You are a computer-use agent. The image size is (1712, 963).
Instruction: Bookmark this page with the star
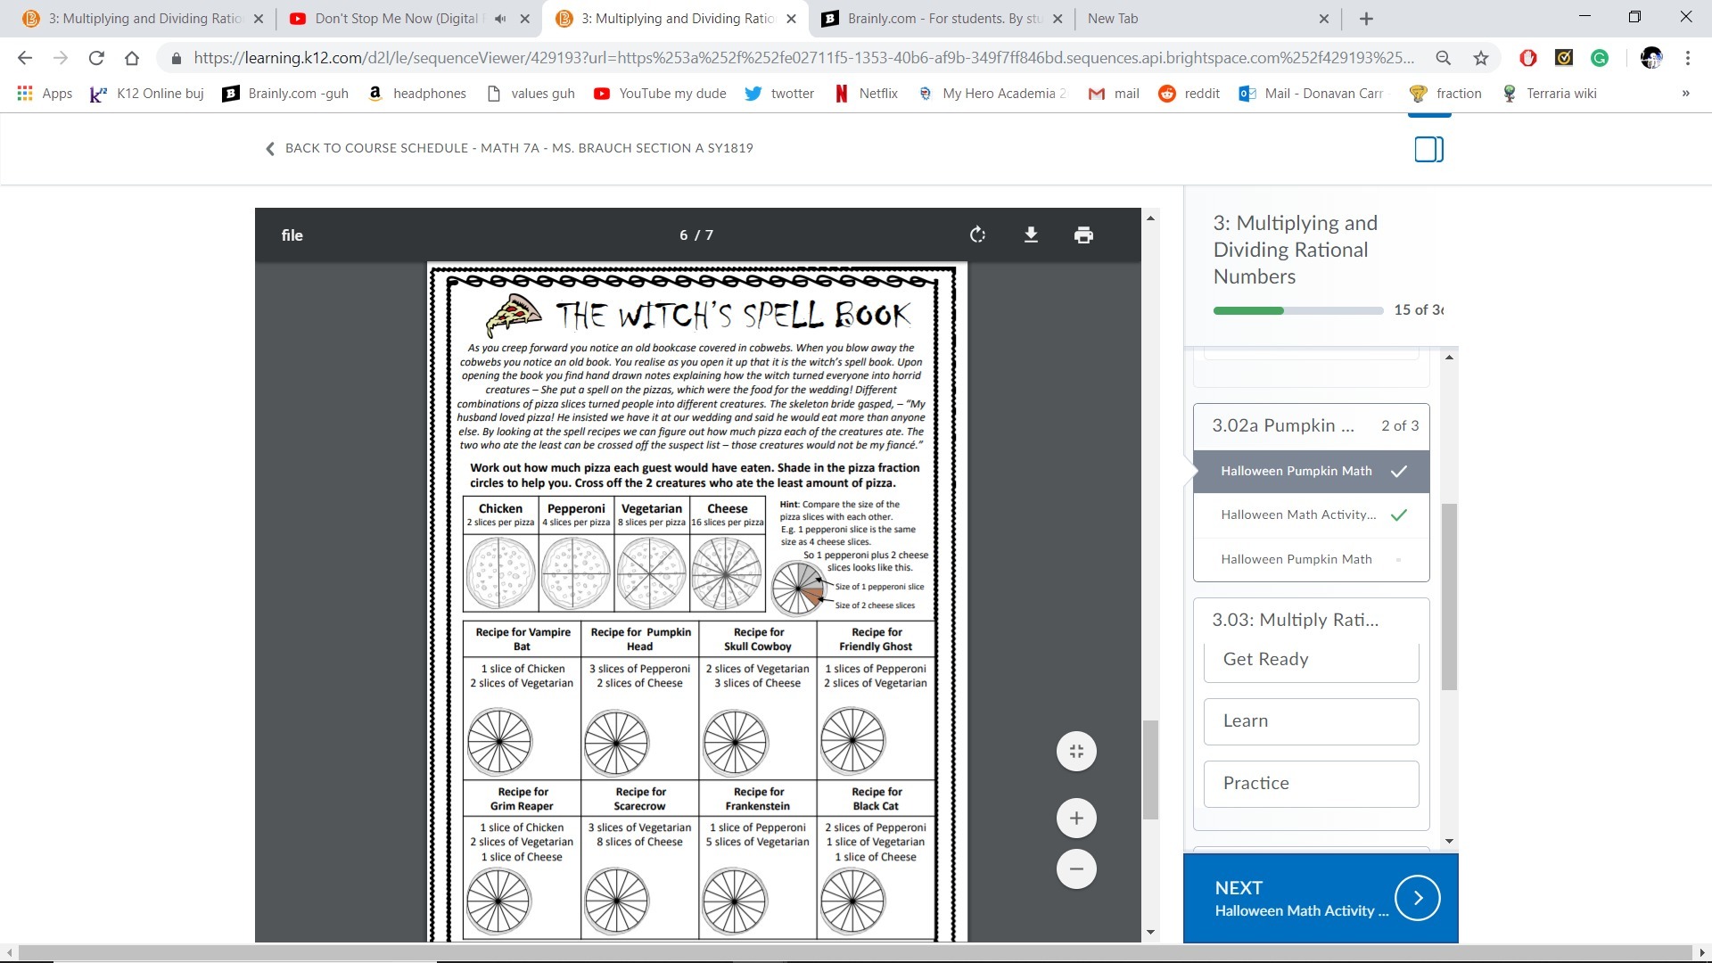point(1481,58)
